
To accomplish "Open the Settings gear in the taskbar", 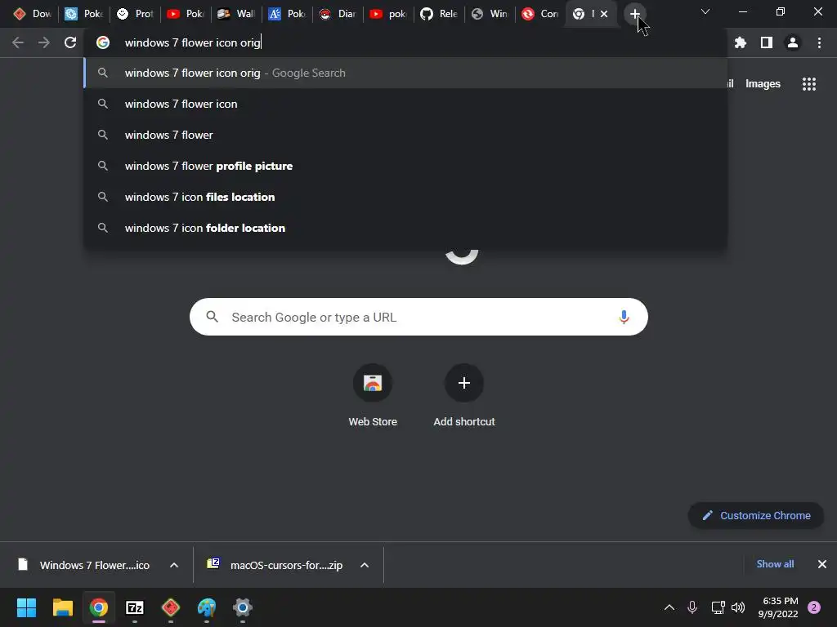I will point(242,607).
